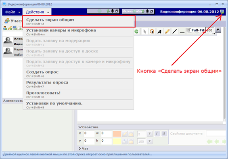This screenshot has height=159, width=228.
Task: Select the orange circular pointer tool
Action: [x=152, y=31]
